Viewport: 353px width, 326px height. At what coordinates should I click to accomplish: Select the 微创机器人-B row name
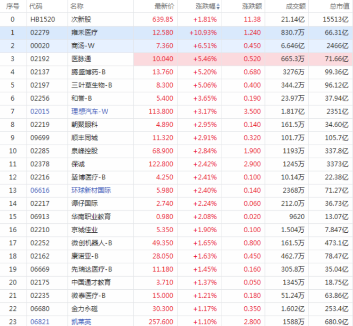pos(92,243)
